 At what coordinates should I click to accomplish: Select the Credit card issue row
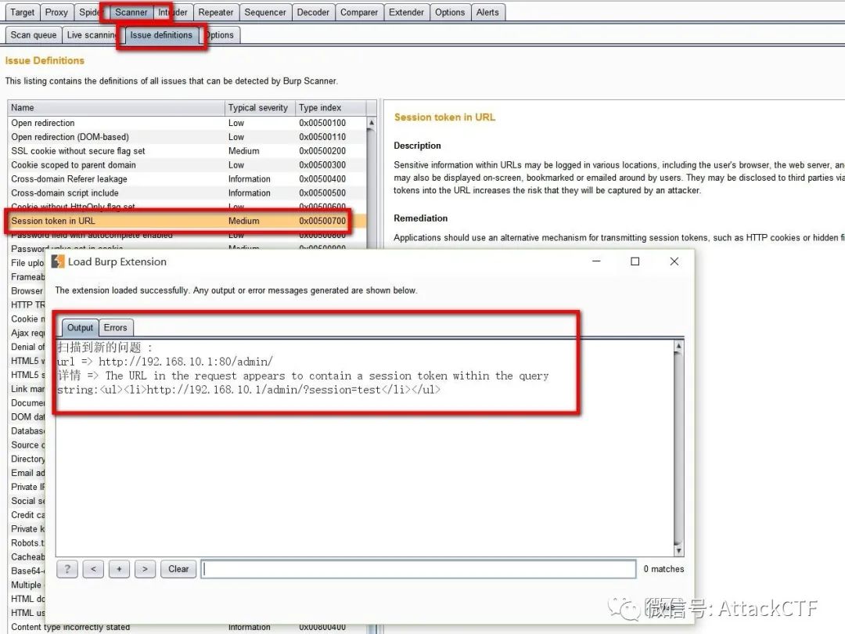tap(27, 515)
